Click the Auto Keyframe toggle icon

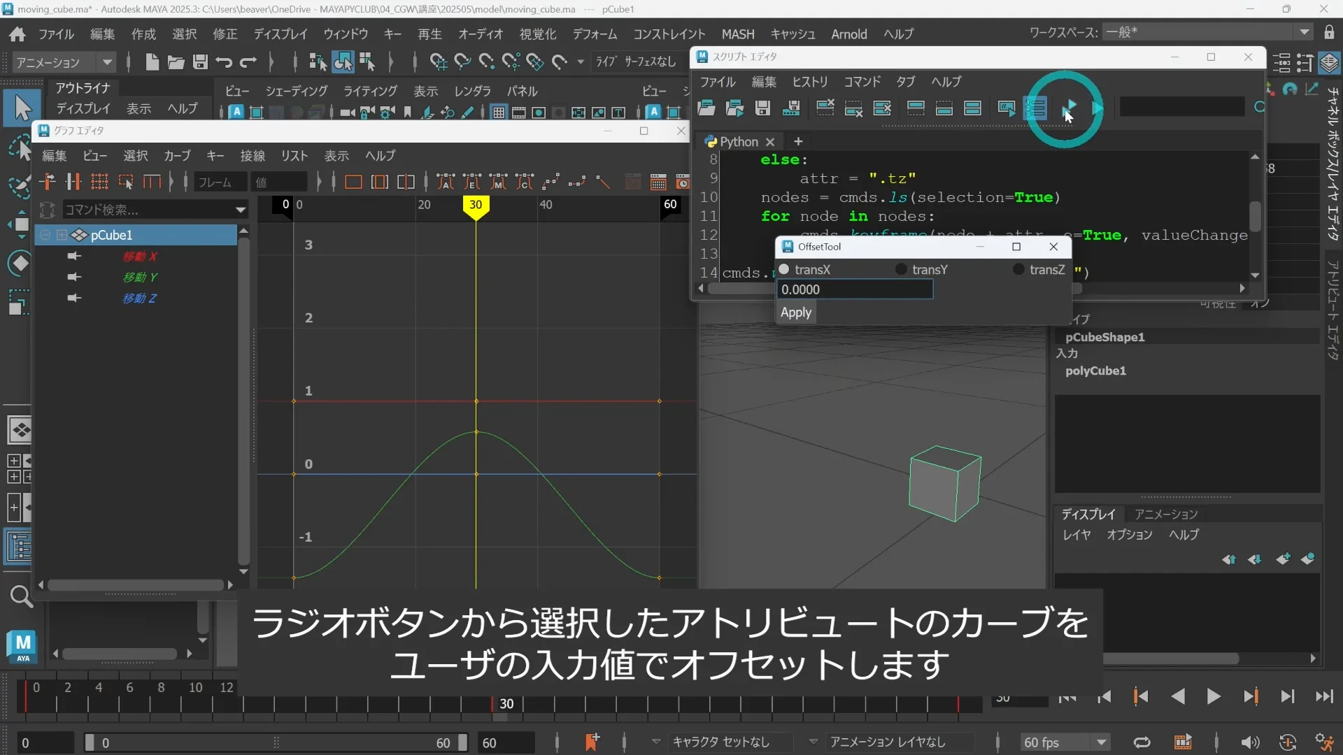1288,742
